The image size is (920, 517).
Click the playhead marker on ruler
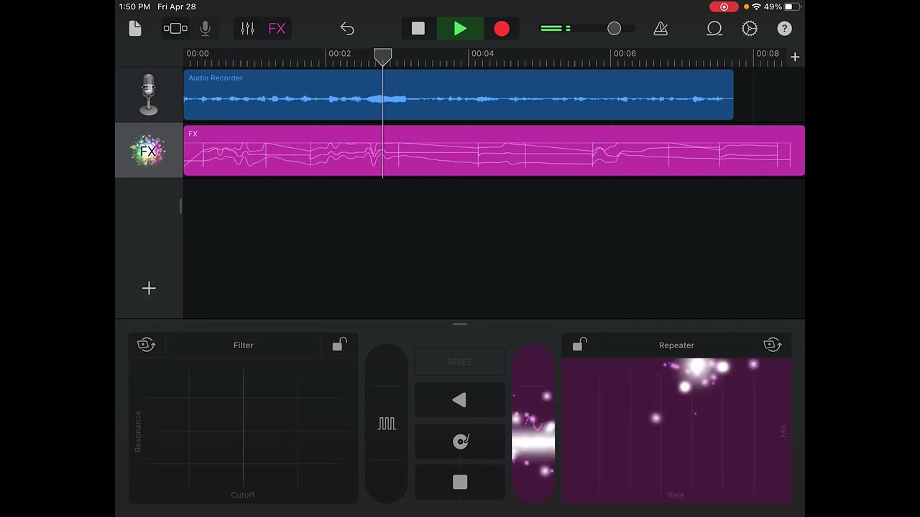pos(382,57)
